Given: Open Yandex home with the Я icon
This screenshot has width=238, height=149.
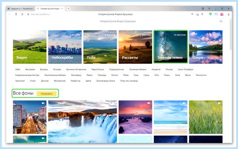Looking at the screenshot, I should pos(16,14).
